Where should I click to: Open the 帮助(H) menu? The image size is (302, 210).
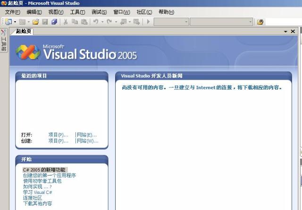click(167, 12)
